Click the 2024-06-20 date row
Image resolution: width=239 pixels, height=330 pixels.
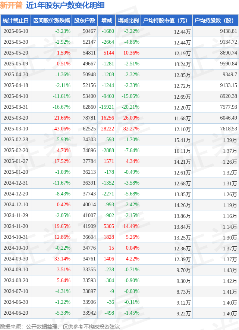[119, 313]
